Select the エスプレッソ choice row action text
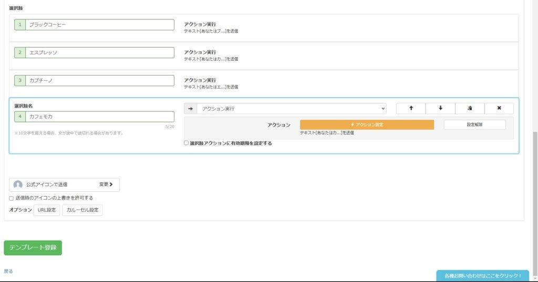The width and height of the screenshot is (538, 282). click(x=211, y=56)
